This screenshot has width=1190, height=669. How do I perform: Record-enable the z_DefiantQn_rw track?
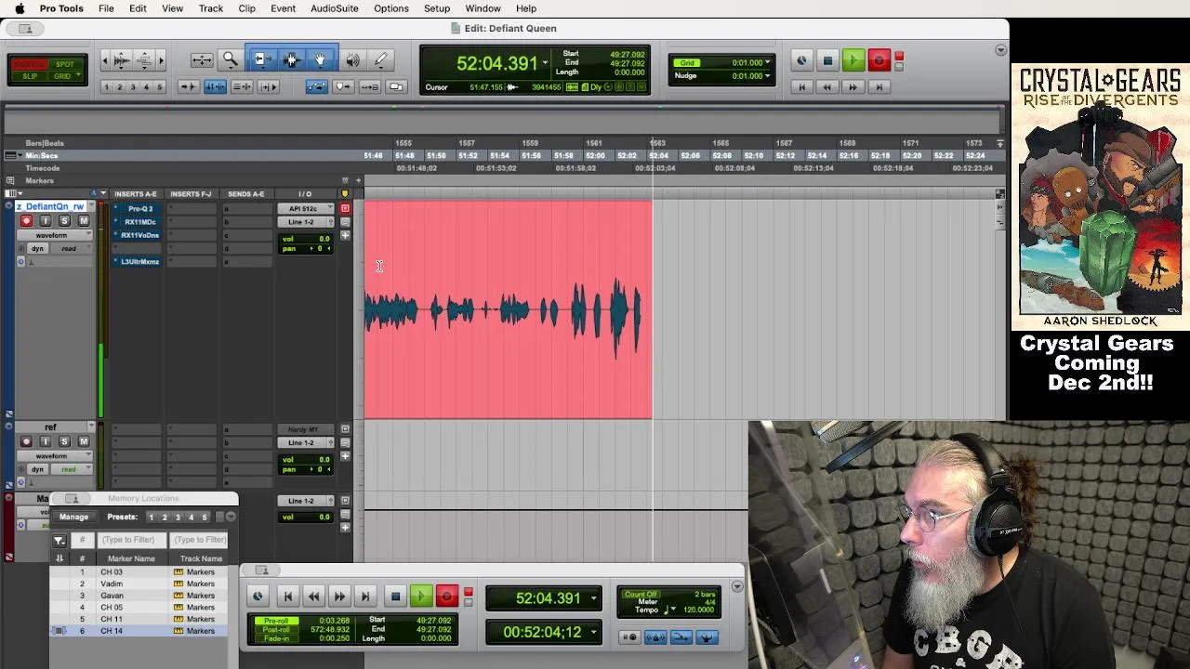26,221
